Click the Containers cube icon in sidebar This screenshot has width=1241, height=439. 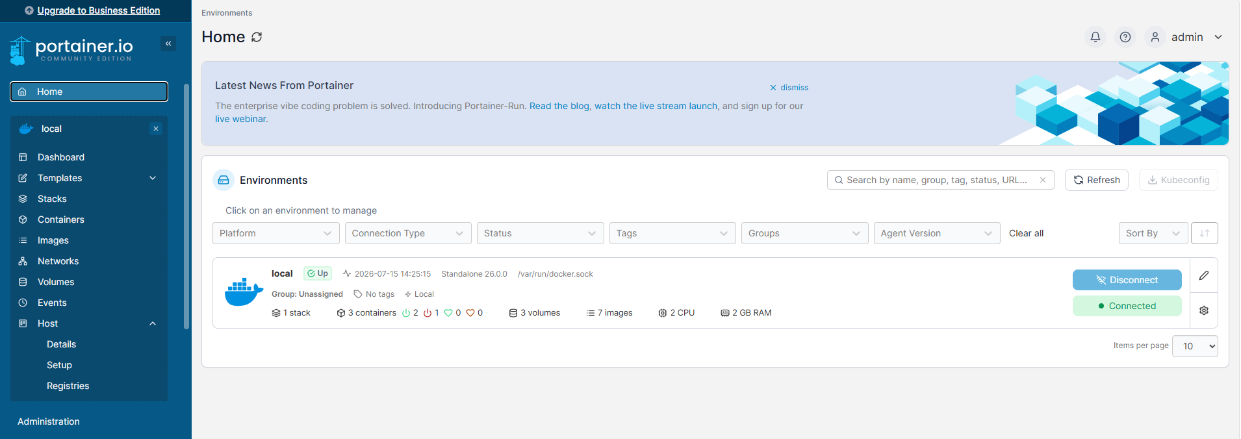point(23,219)
